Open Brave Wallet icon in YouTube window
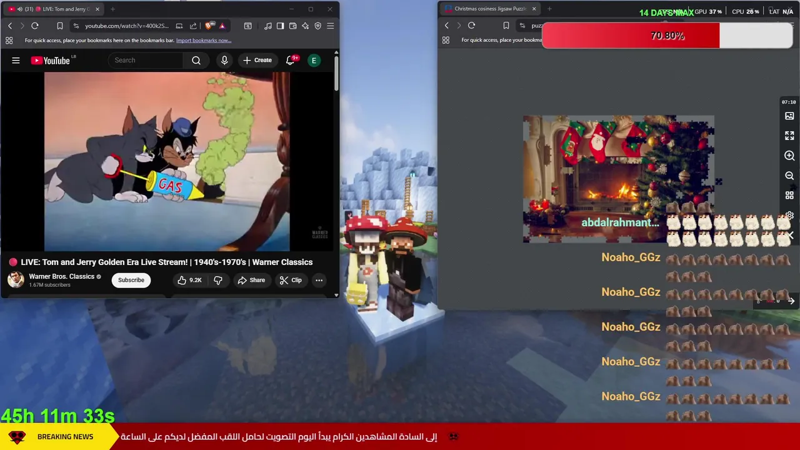Viewport: 800px width, 450px height. tap(292, 26)
